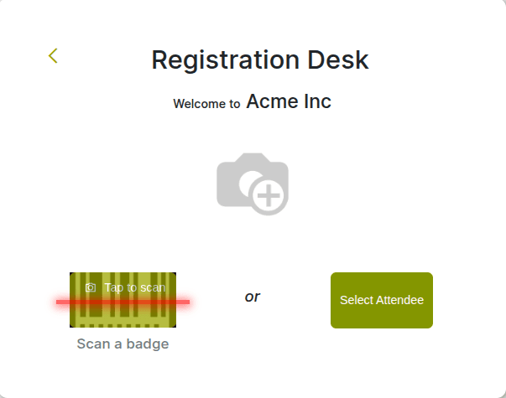Click the Acme Inc company name
The width and height of the screenshot is (506, 398).
[x=289, y=101]
